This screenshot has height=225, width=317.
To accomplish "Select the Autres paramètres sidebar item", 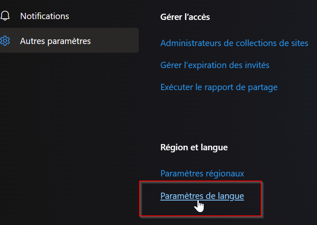I will tap(55, 41).
